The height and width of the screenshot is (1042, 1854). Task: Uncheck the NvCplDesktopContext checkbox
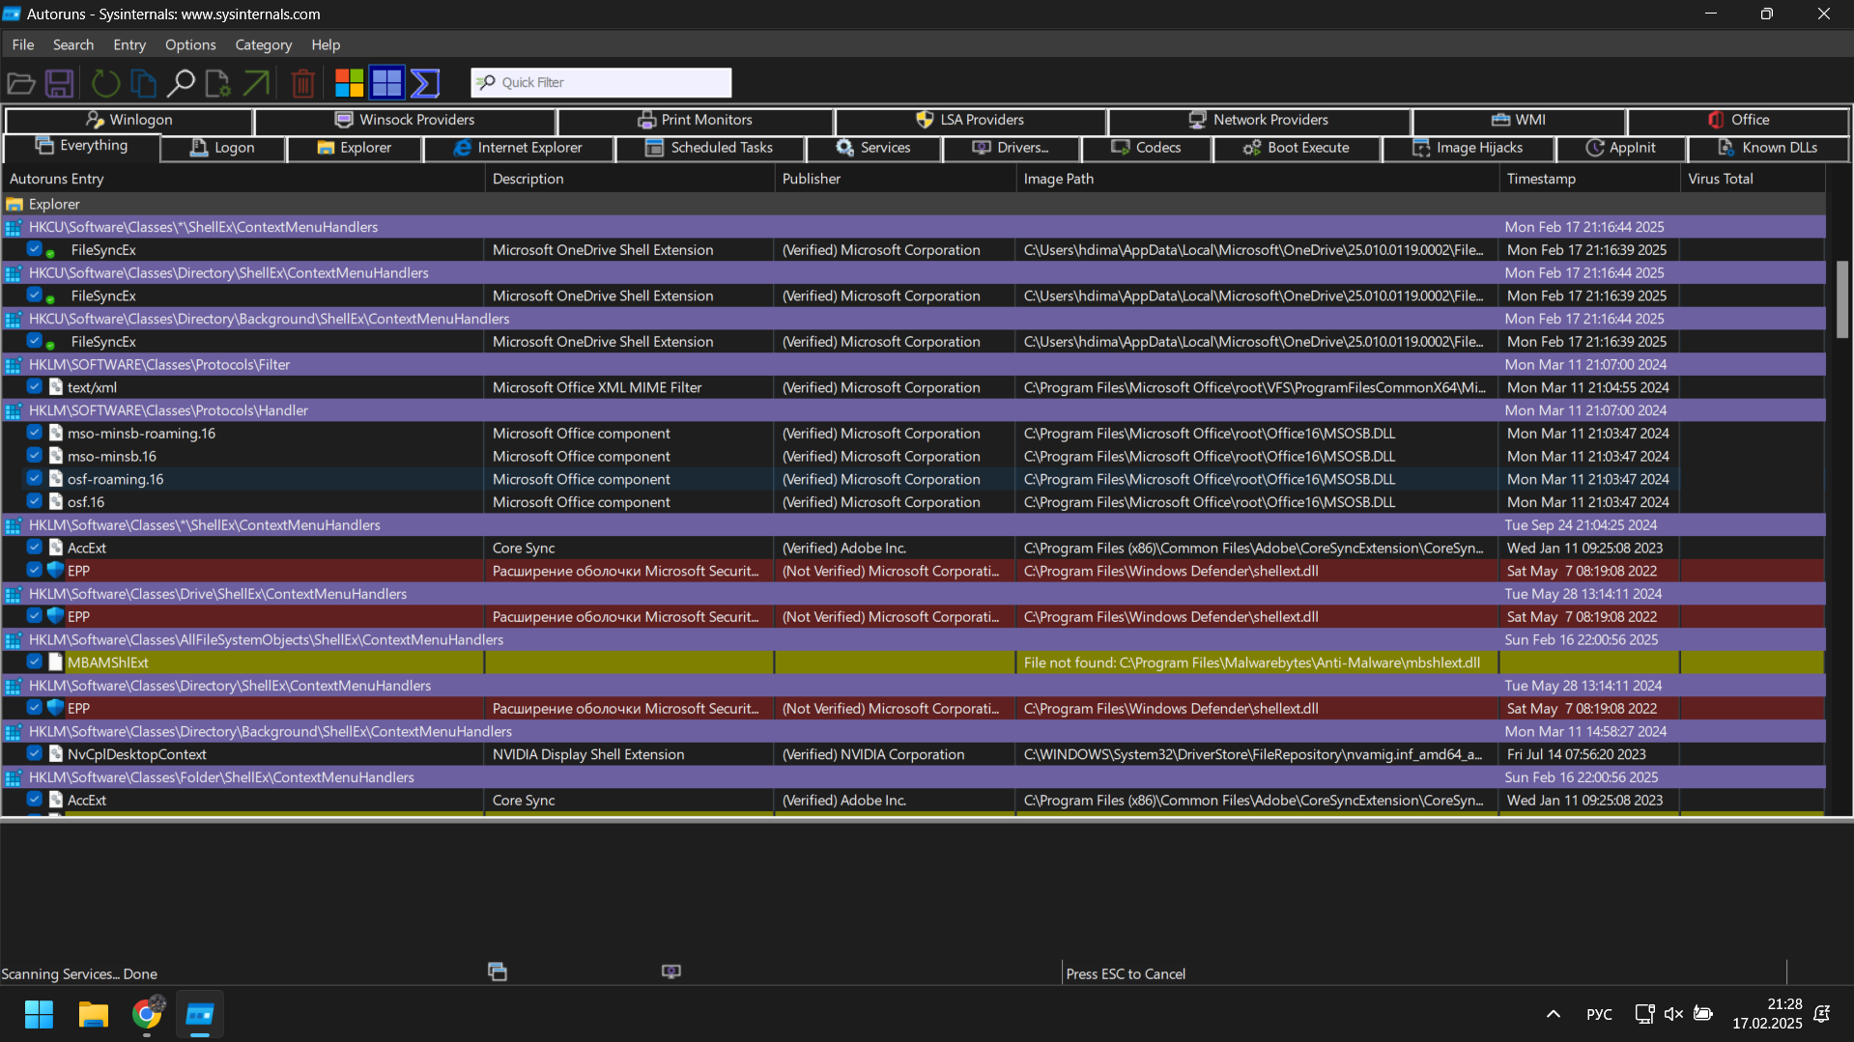[35, 754]
